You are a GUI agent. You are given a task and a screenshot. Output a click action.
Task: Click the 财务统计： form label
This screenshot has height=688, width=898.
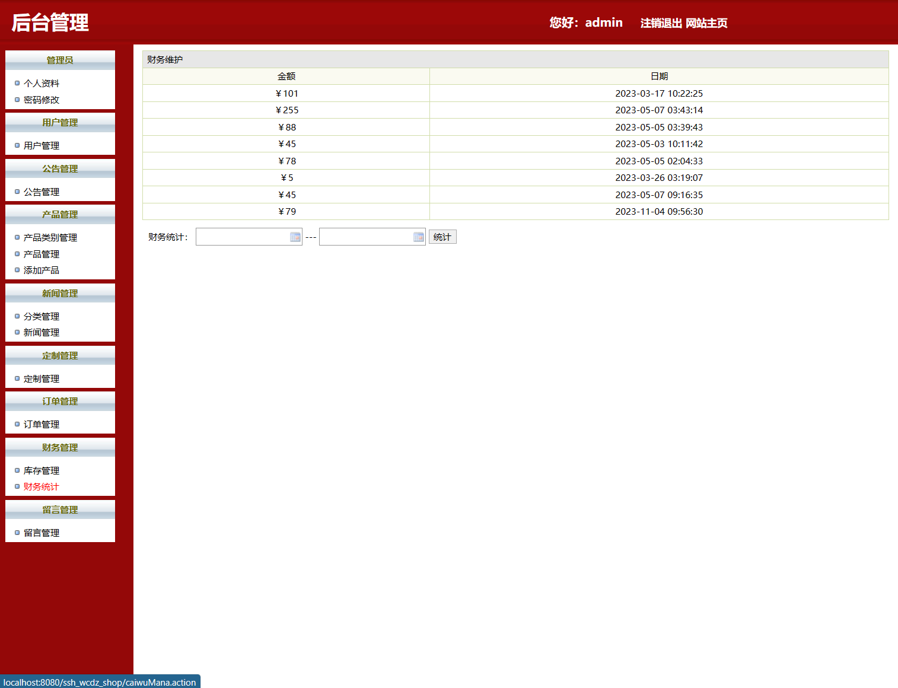[168, 237]
